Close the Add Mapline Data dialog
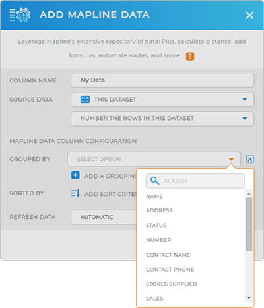This screenshot has height=308, width=264. coord(249,15)
